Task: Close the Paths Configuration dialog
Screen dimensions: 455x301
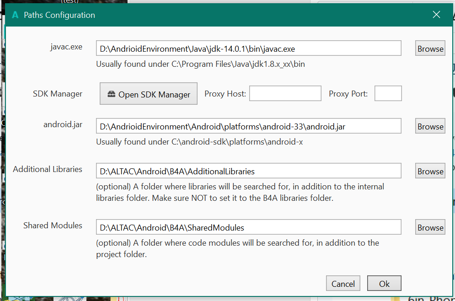Action: tap(436, 15)
